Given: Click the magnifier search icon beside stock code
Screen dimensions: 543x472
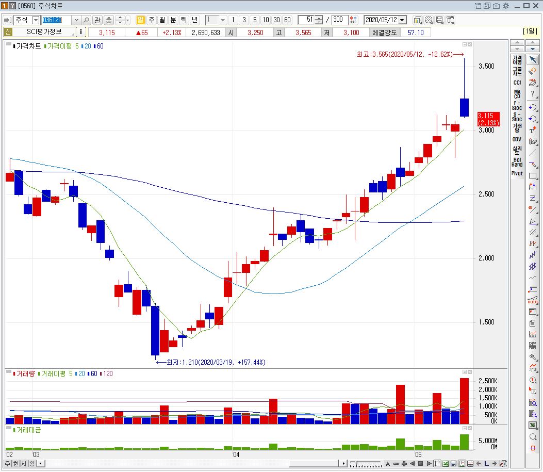Looking at the screenshot, I should pos(86,20).
